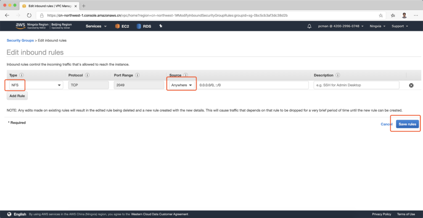Open the Support menu

click(x=399, y=26)
